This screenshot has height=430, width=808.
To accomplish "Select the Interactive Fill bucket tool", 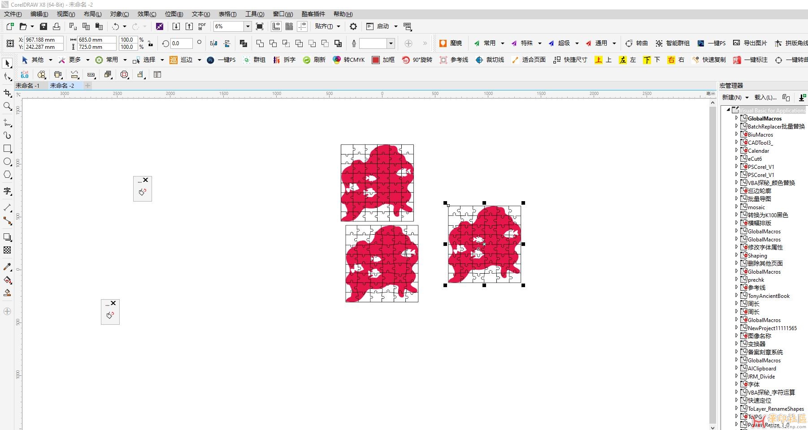I will pos(7,280).
